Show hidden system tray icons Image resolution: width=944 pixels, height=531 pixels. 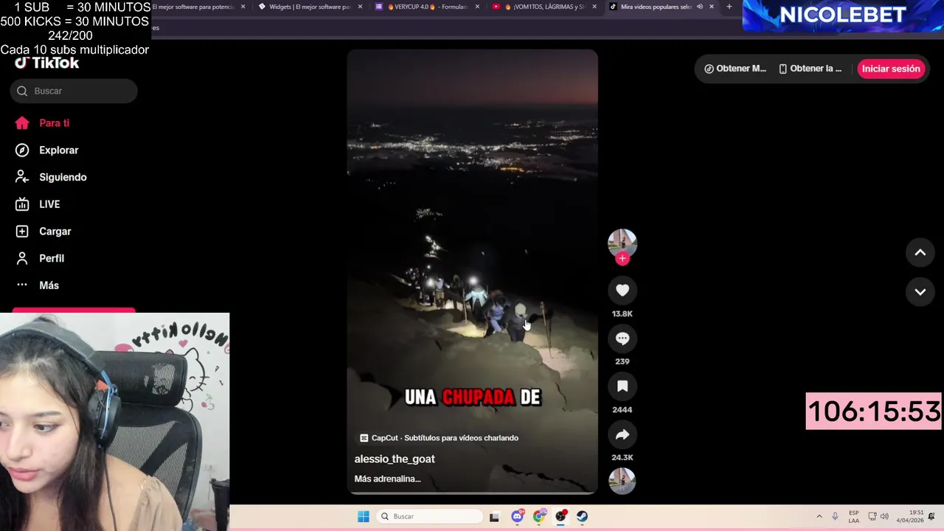pyautogui.click(x=819, y=516)
